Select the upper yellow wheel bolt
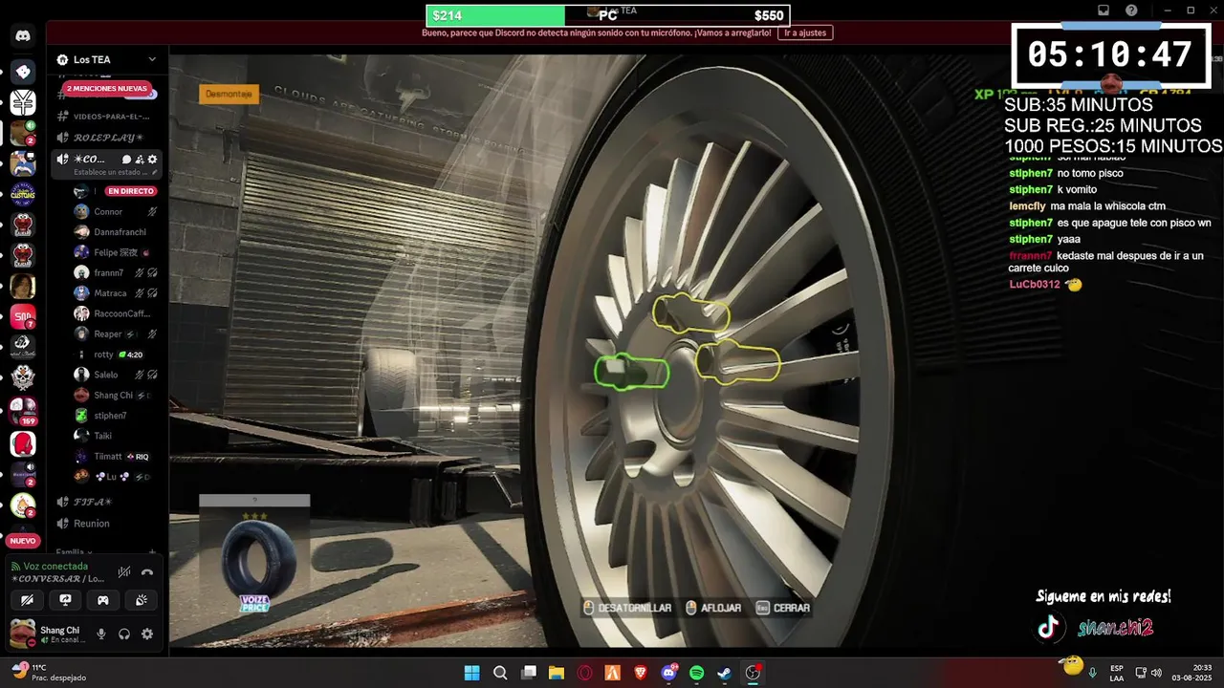Image resolution: width=1224 pixels, height=688 pixels. click(690, 314)
